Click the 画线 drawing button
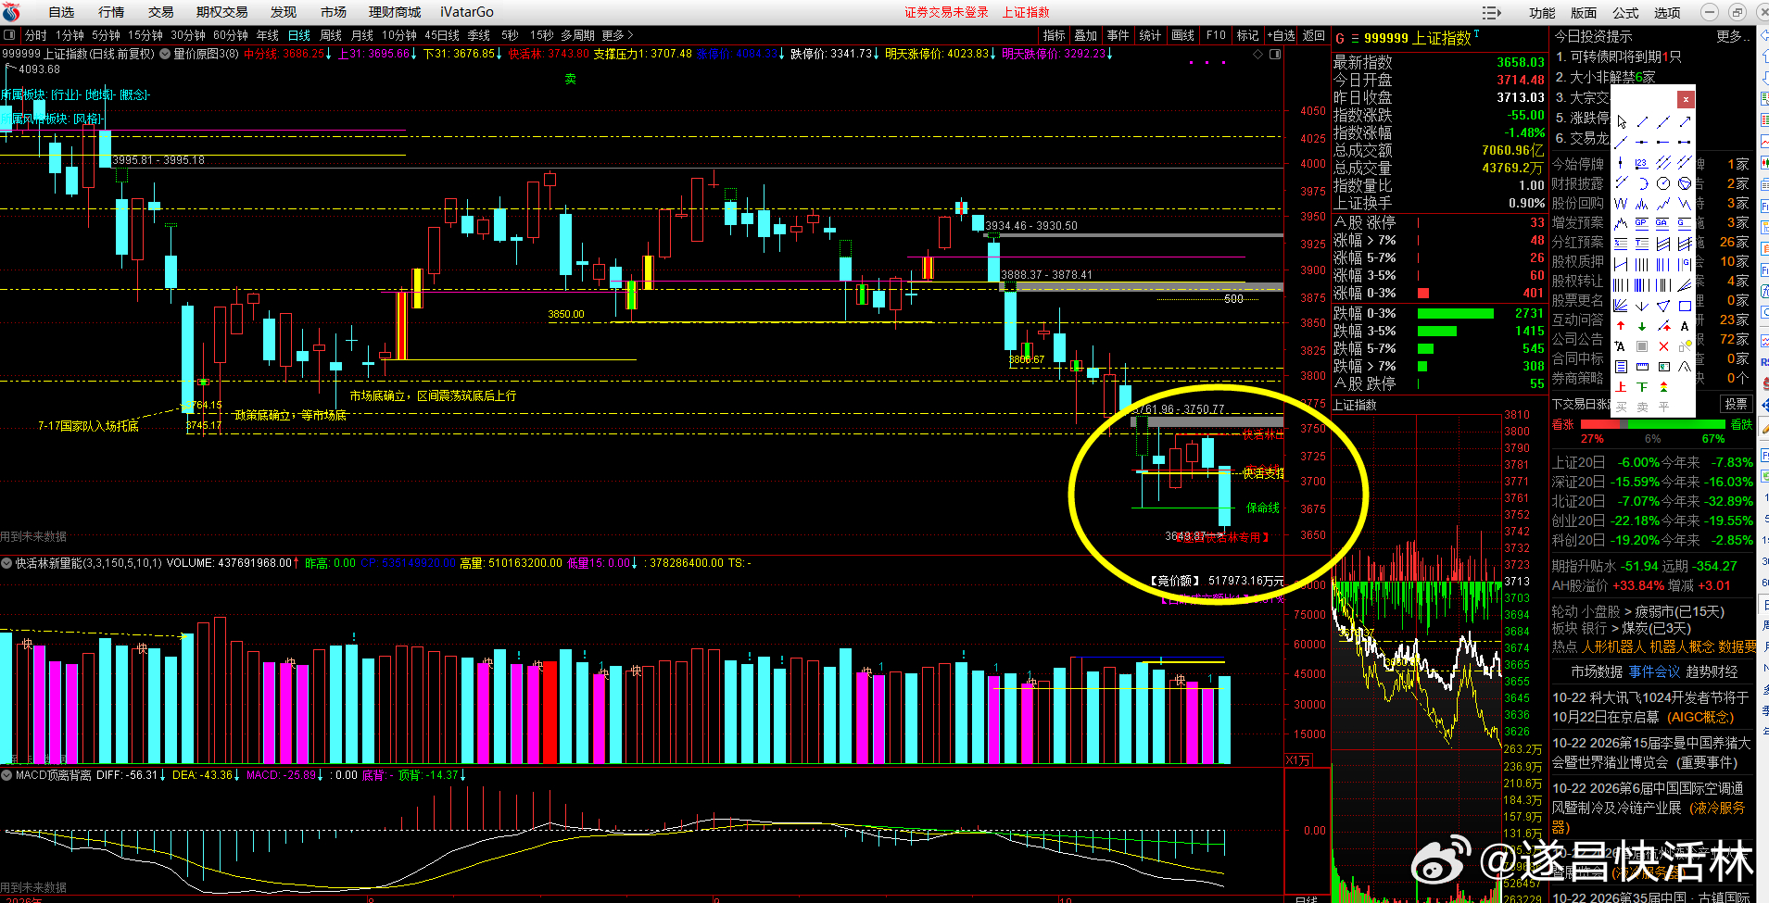 (1183, 35)
